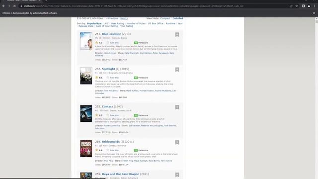Open Spotlight poster thumbnail
Image resolution: width=318 pixels, height=179 pixels.
click(x=86, y=76)
